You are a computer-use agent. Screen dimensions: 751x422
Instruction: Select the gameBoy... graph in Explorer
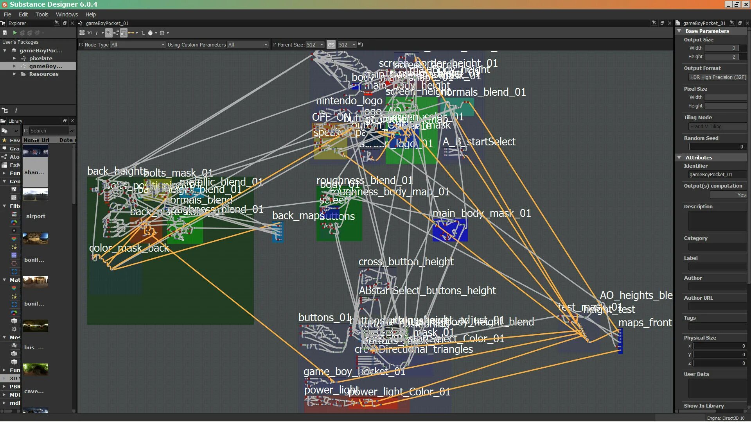pos(45,66)
